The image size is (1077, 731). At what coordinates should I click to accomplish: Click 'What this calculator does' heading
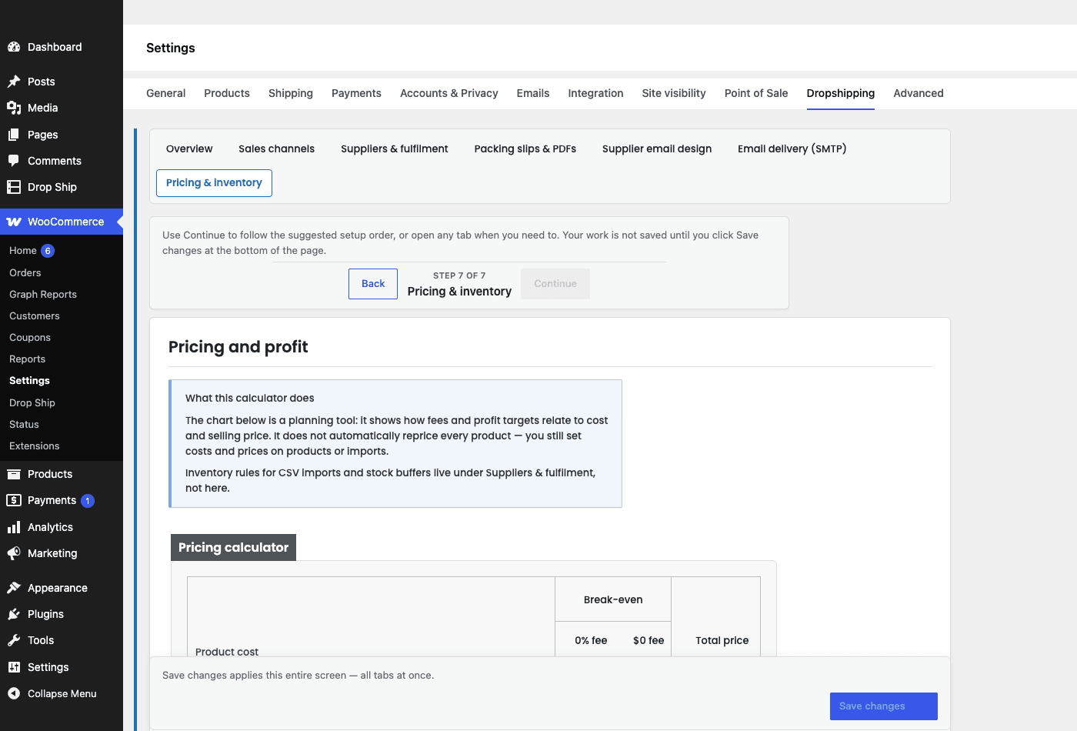point(250,398)
